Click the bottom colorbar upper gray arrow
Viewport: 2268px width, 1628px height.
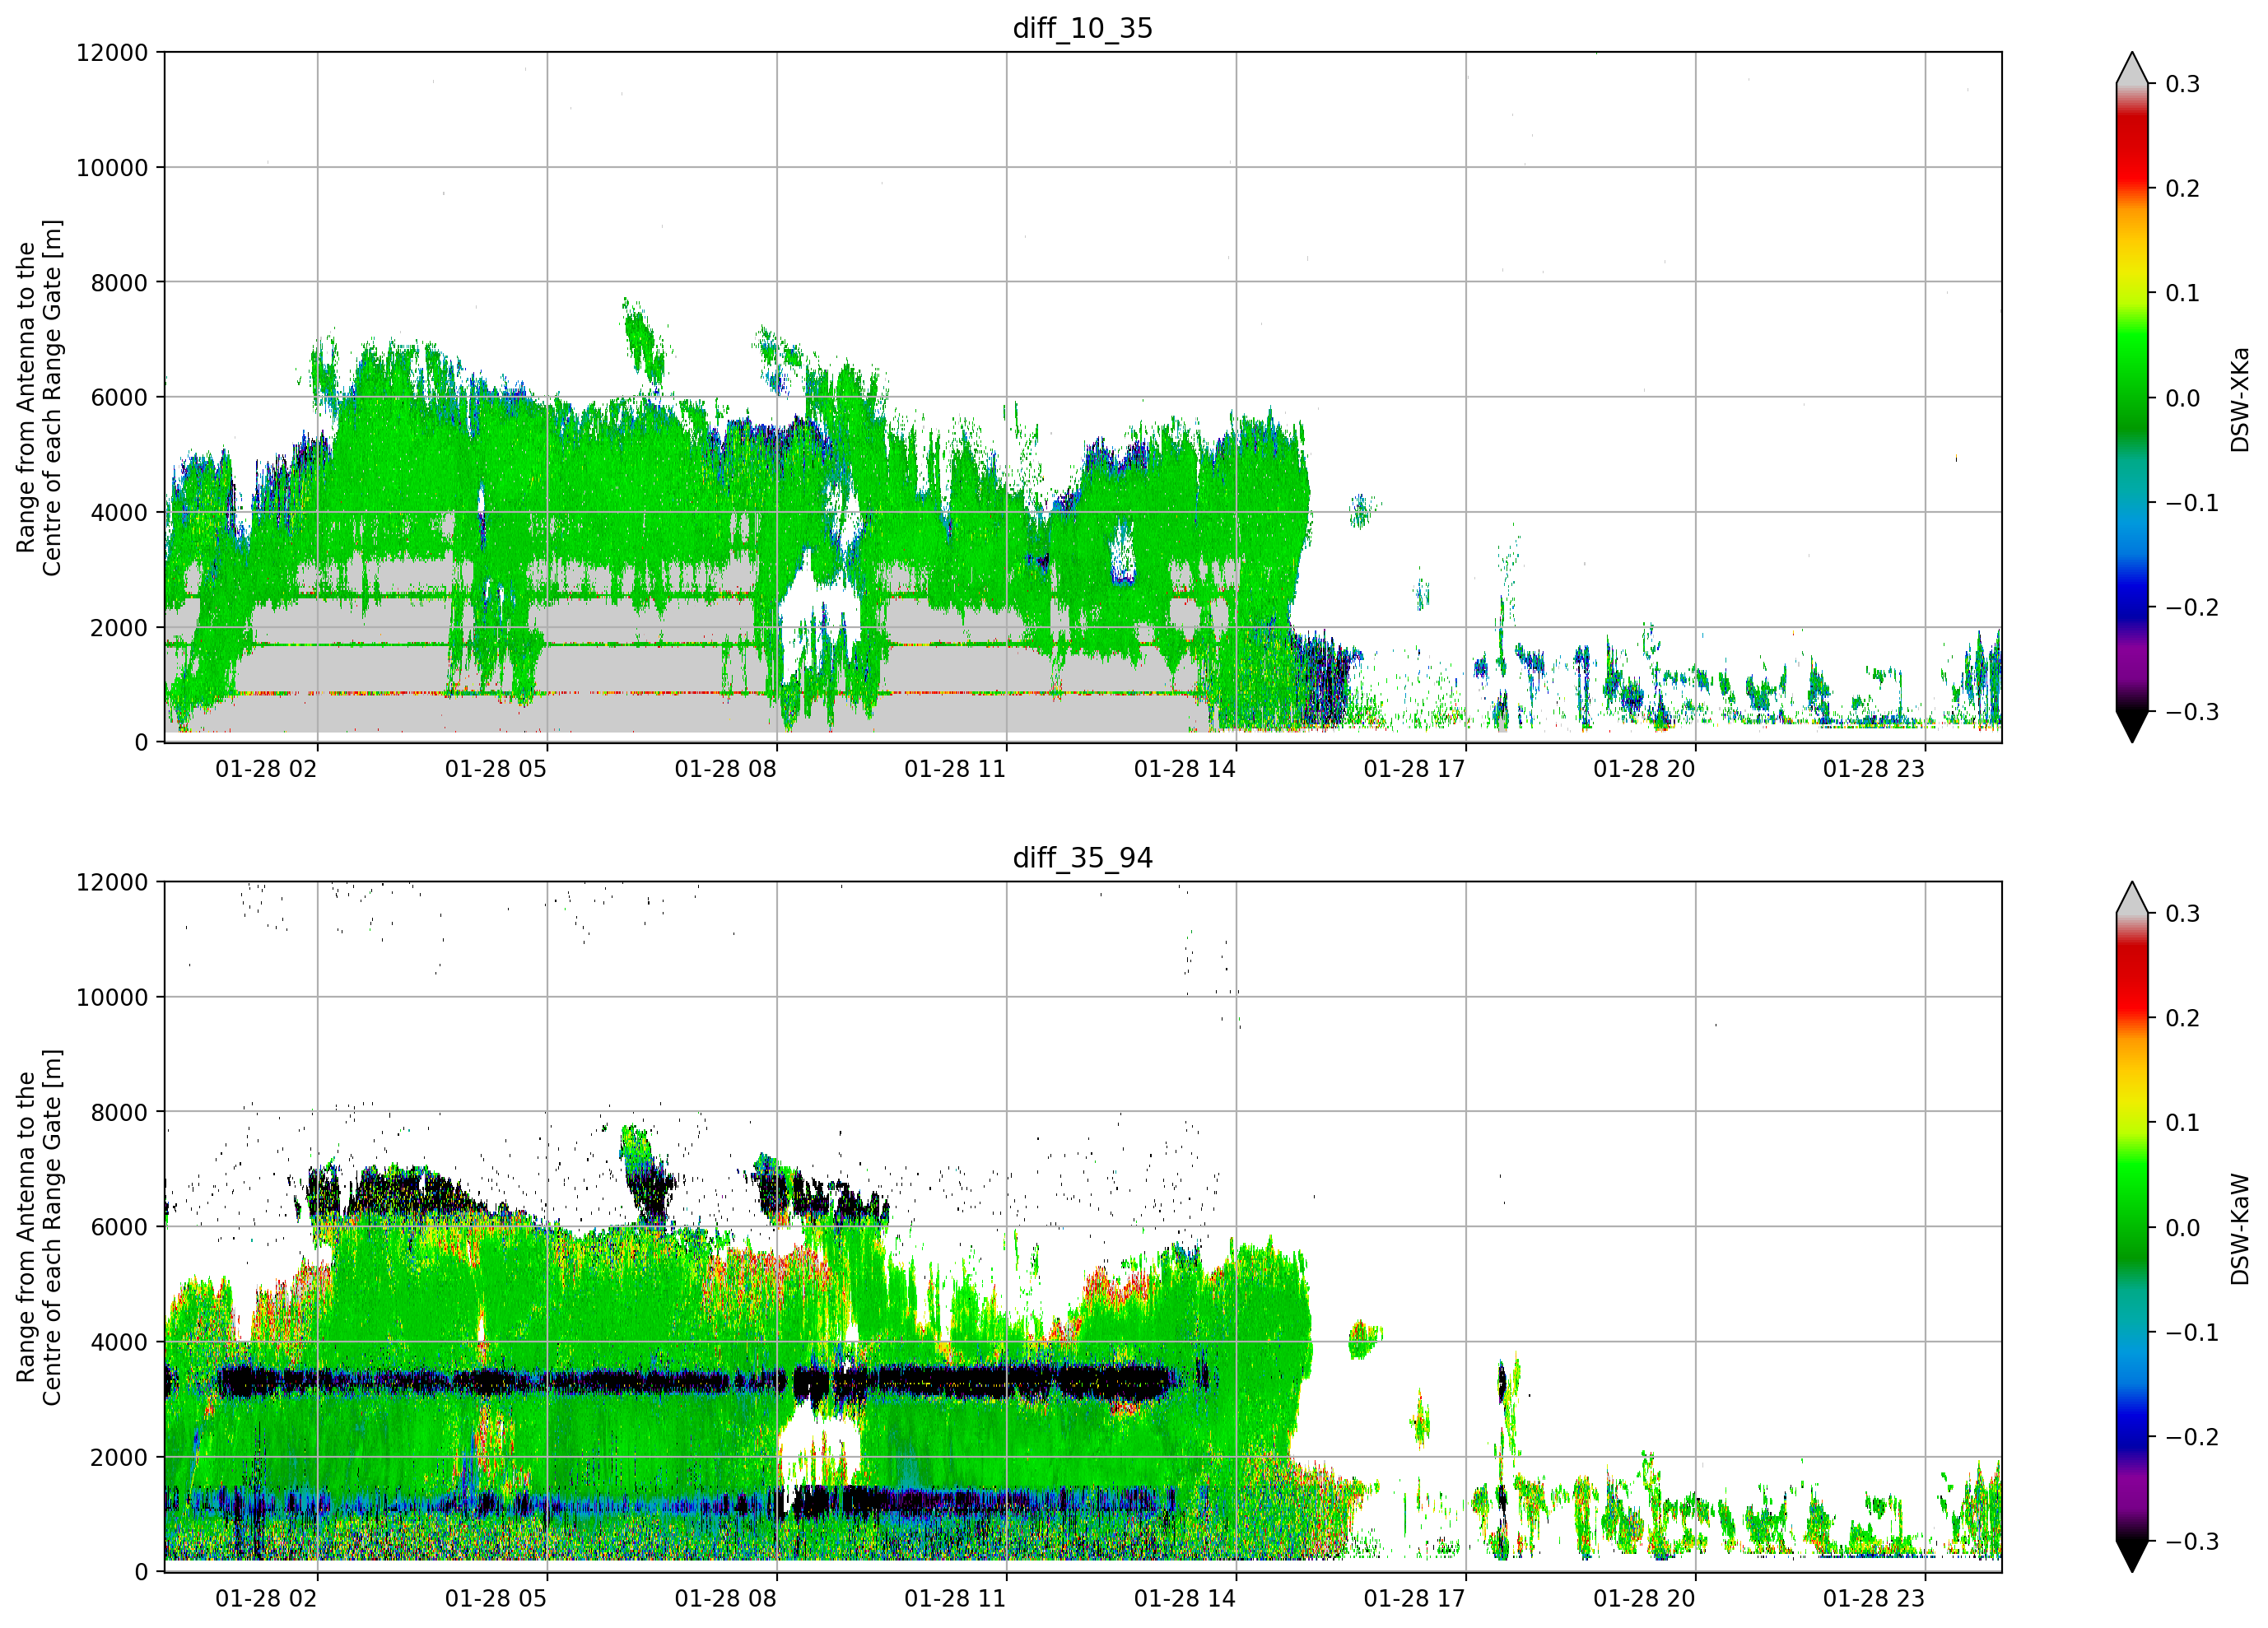pyautogui.click(x=2132, y=898)
